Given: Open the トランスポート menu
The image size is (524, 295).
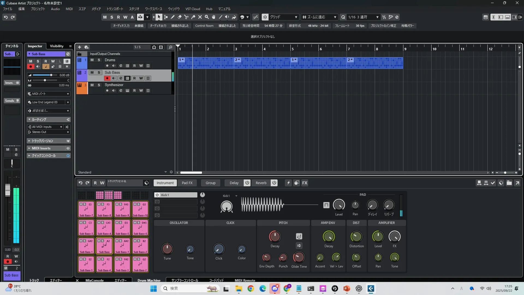Looking at the screenshot, I should tap(115, 9).
